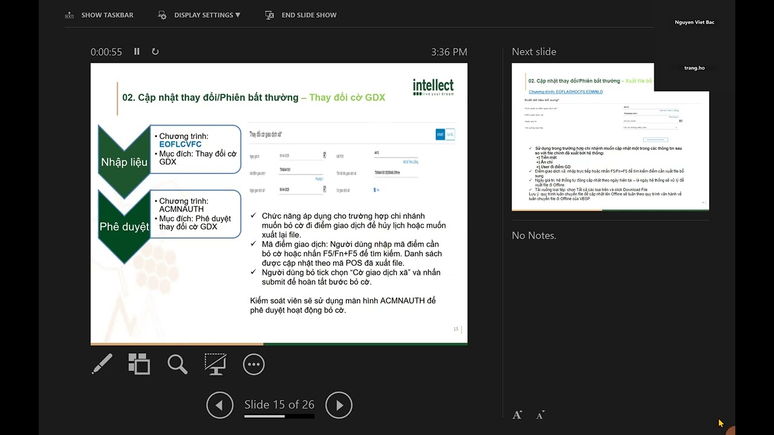The height and width of the screenshot is (435, 774).
Task: Activate the zoom into slide magnifier
Action: pos(177,364)
